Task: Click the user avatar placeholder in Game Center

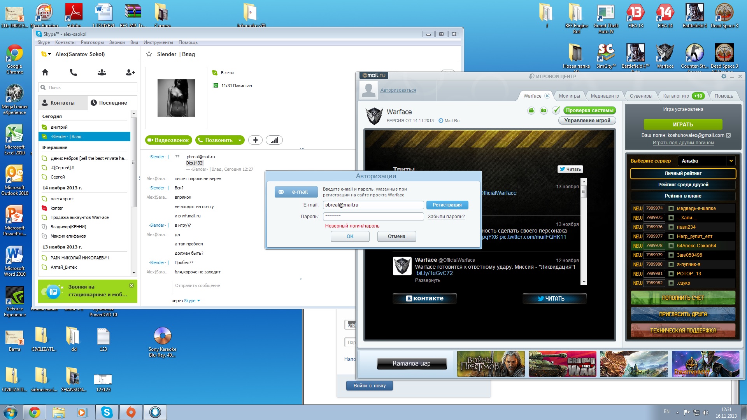Action: (x=368, y=90)
